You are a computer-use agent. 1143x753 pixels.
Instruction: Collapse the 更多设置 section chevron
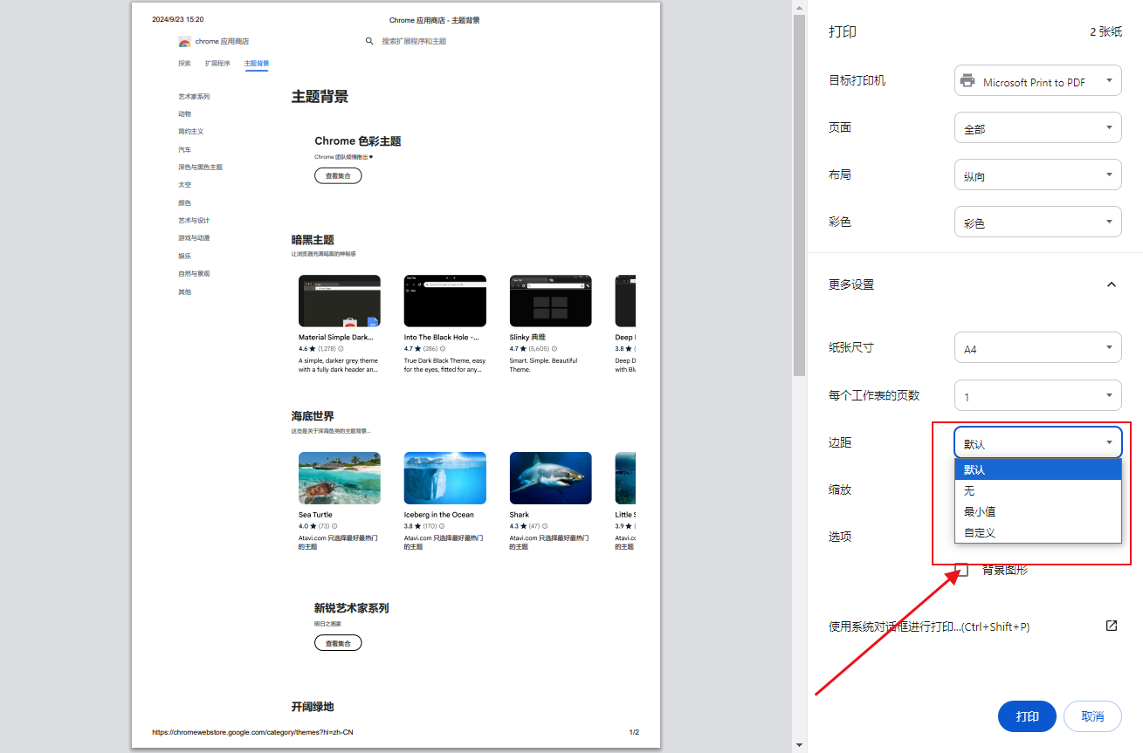click(x=1111, y=284)
